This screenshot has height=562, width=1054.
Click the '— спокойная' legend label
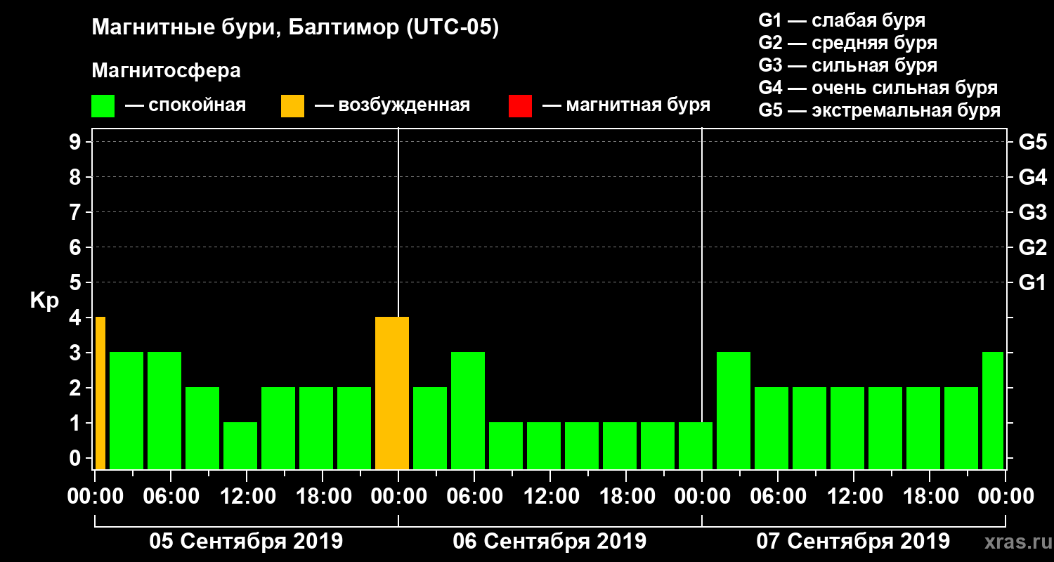pos(186,106)
